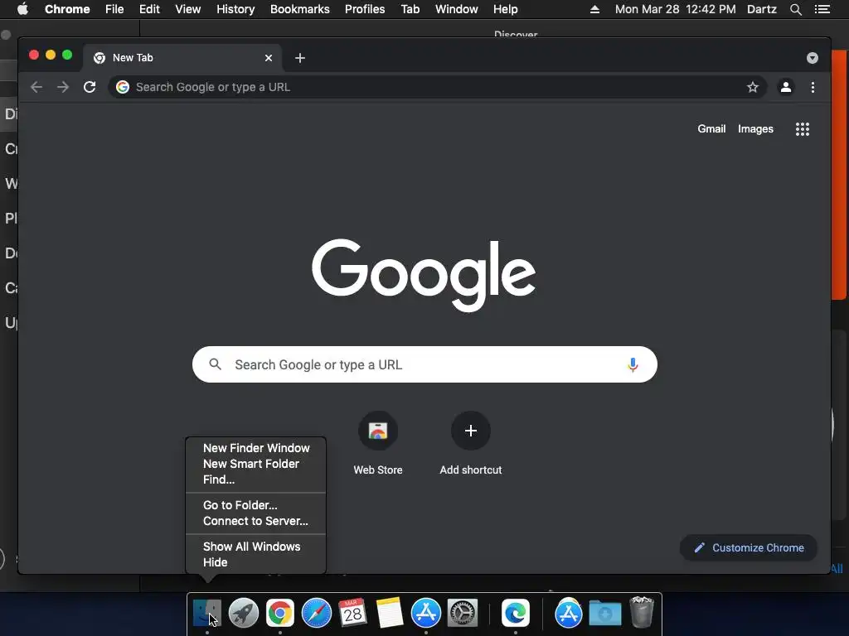Open Microsoft Edge from the Dock
This screenshot has width=849, height=636.
(516, 614)
